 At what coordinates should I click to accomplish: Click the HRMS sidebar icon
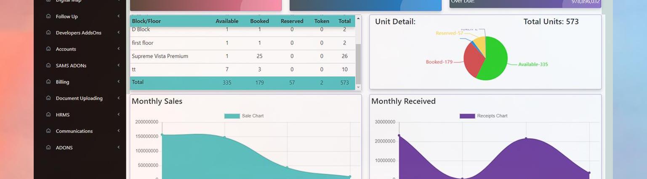click(48, 114)
